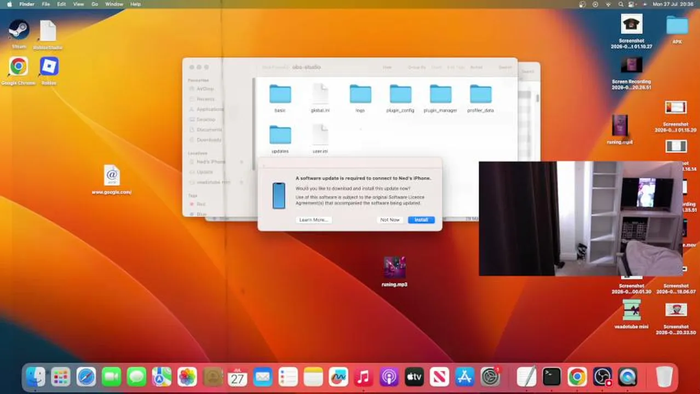Click the webcam preview overlay
The width and height of the screenshot is (700, 394).
pos(581,218)
